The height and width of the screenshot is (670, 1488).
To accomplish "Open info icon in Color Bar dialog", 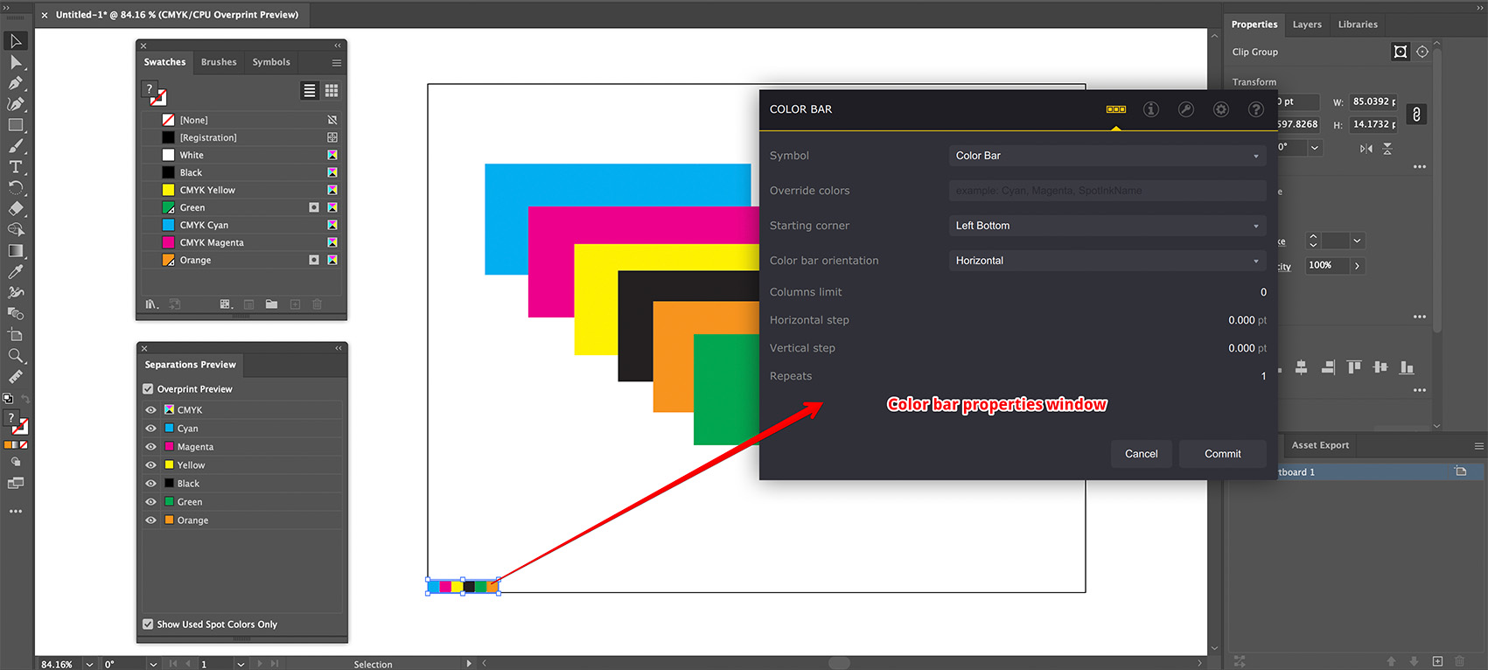I will (1151, 109).
